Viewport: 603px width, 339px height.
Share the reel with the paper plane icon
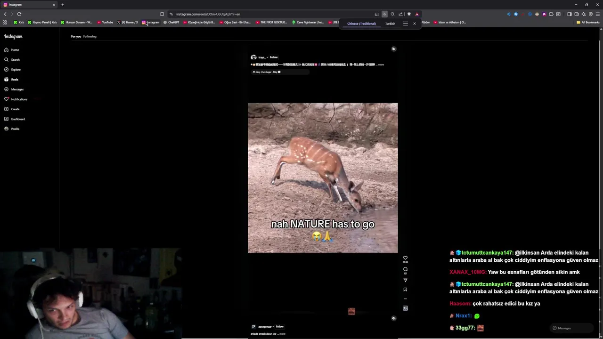[x=405, y=280]
